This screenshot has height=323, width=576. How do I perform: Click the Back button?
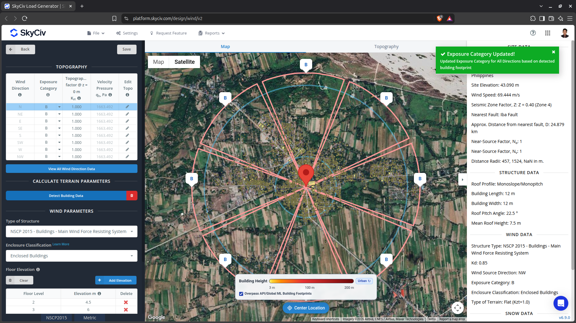pos(20,49)
